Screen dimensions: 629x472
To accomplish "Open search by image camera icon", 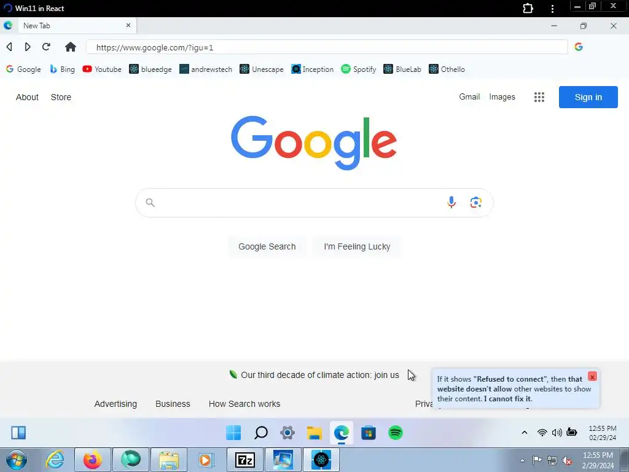I will click(476, 202).
